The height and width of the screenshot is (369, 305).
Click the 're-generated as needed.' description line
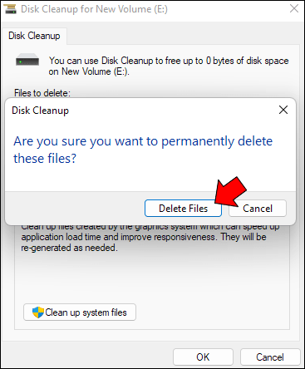(x=70, y=248)
